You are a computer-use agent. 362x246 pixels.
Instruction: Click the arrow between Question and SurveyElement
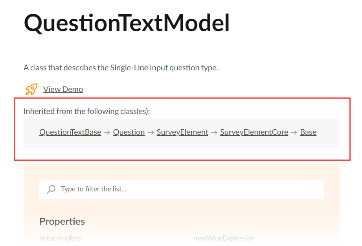point(151,132)
